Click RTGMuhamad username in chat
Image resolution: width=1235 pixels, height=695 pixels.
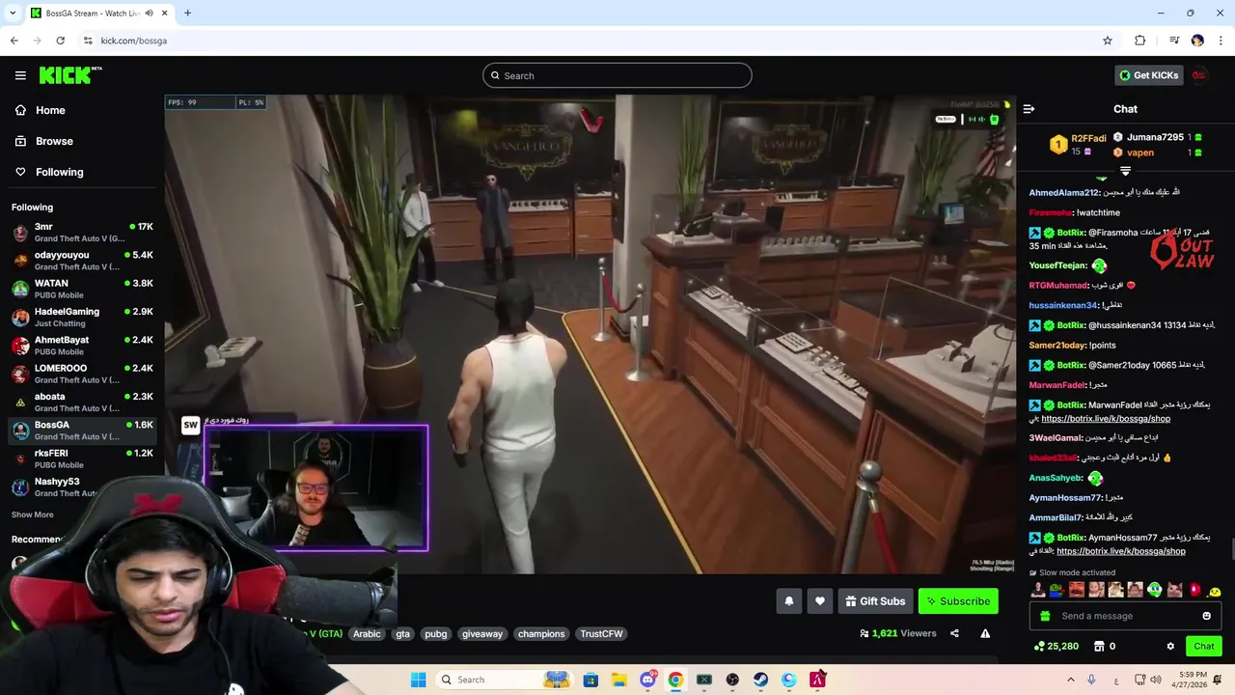pos(1058,286)
